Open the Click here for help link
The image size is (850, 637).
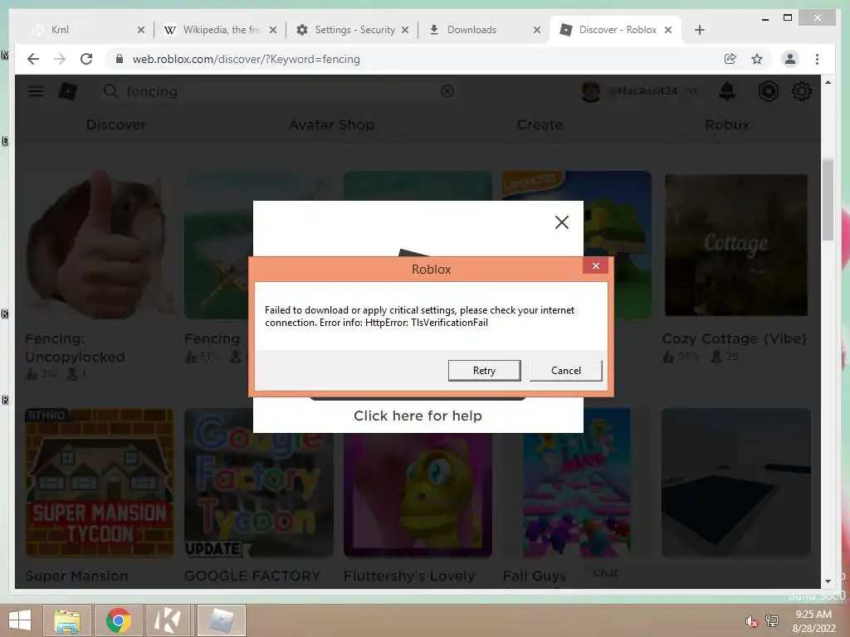click(418, 416)
